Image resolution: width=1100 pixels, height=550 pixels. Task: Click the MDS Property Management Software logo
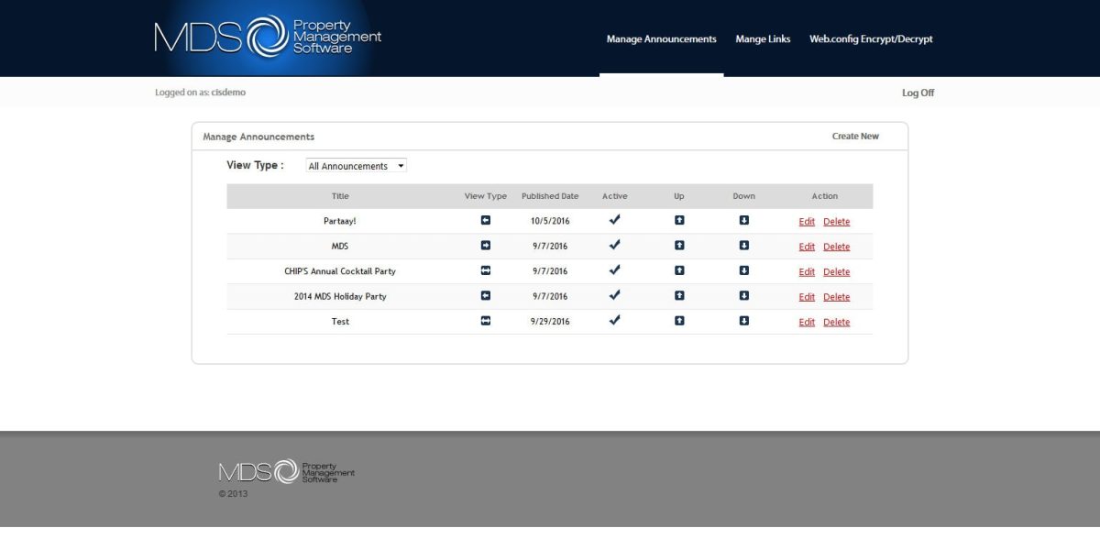266,37
